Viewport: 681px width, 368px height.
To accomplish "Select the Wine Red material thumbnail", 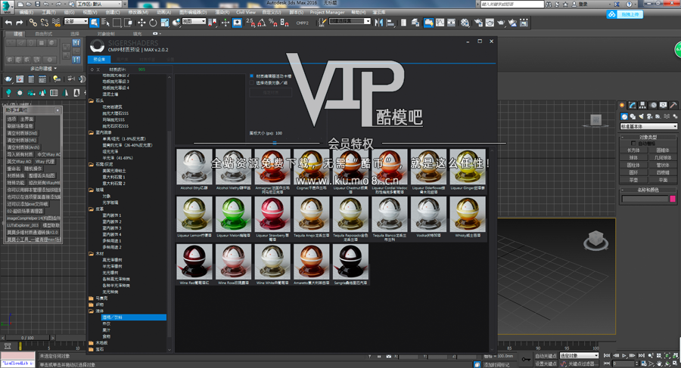I will click(194, 261).
